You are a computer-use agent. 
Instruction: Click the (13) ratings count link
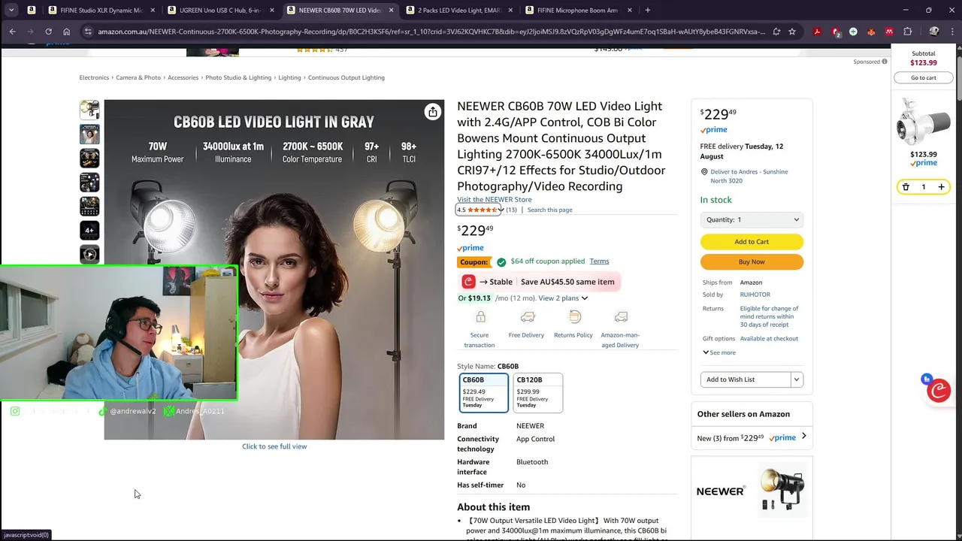click(x=511, y=210)
